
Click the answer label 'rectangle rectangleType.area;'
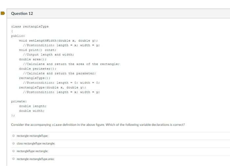coord(35,159)
